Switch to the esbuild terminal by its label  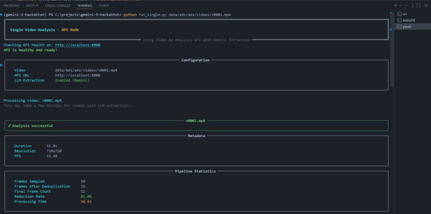click(x=409, y=20)
